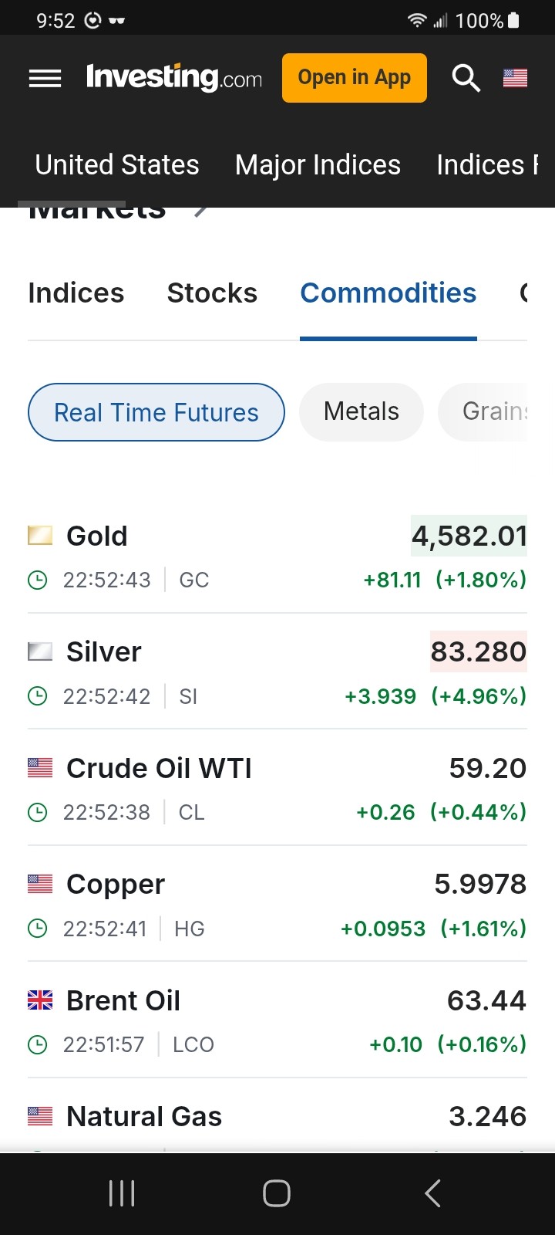Tap the search magnifier icon
The height and width of the screenshot is (1235, 555).
466,78
